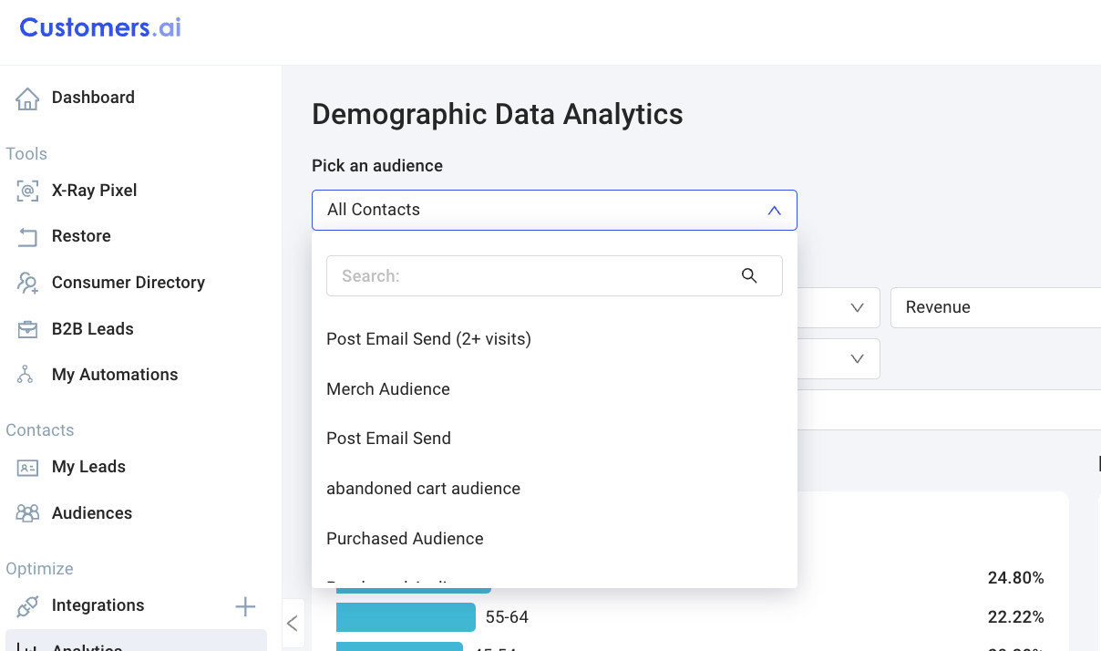Screen dimensions: 1101x651
Task: Go to the Dashboard menu entry
Action: pos(94,97)
